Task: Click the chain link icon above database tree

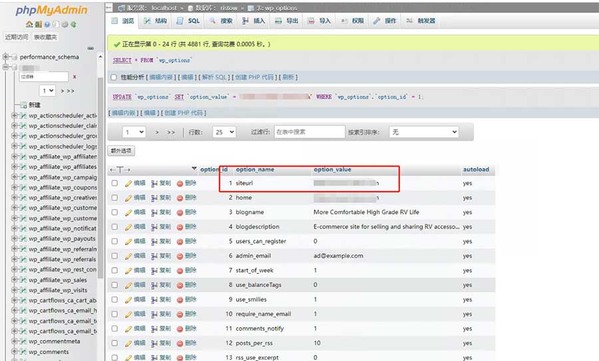Action: click(x=91, y=48)
